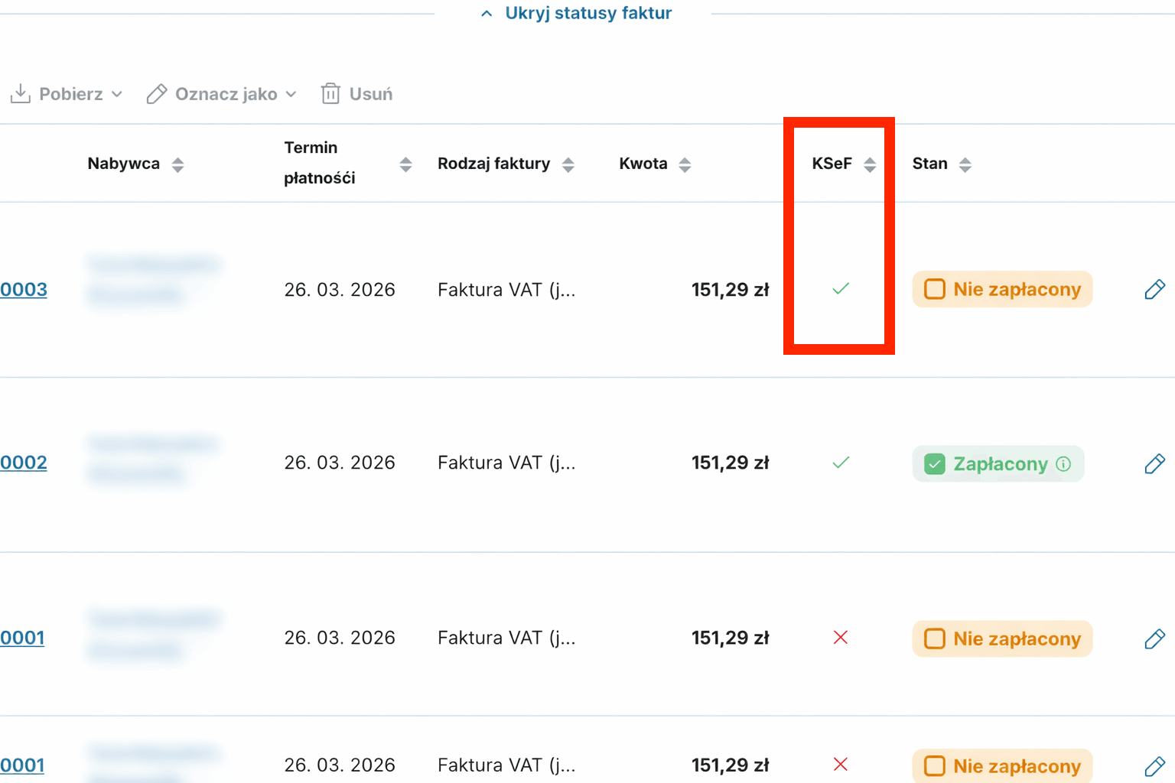Click the edit pencil icon for invoice 0003
Viewport: 1175px width, 783px height.
(x=1154, y=290)
